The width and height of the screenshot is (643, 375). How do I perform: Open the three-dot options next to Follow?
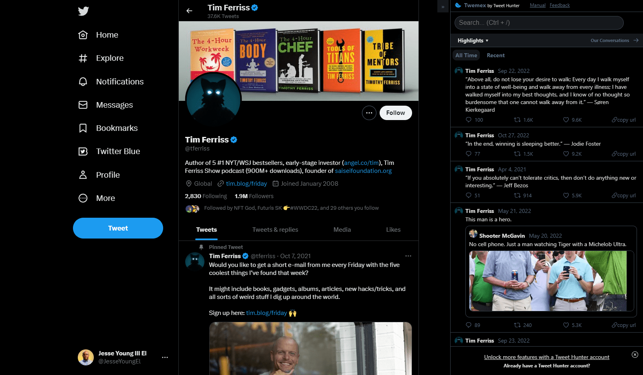[369, 113]
